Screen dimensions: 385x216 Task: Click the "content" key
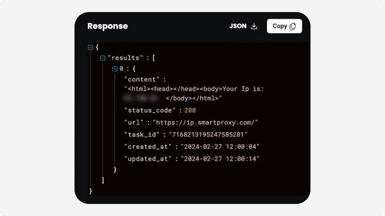click(142, 80)
